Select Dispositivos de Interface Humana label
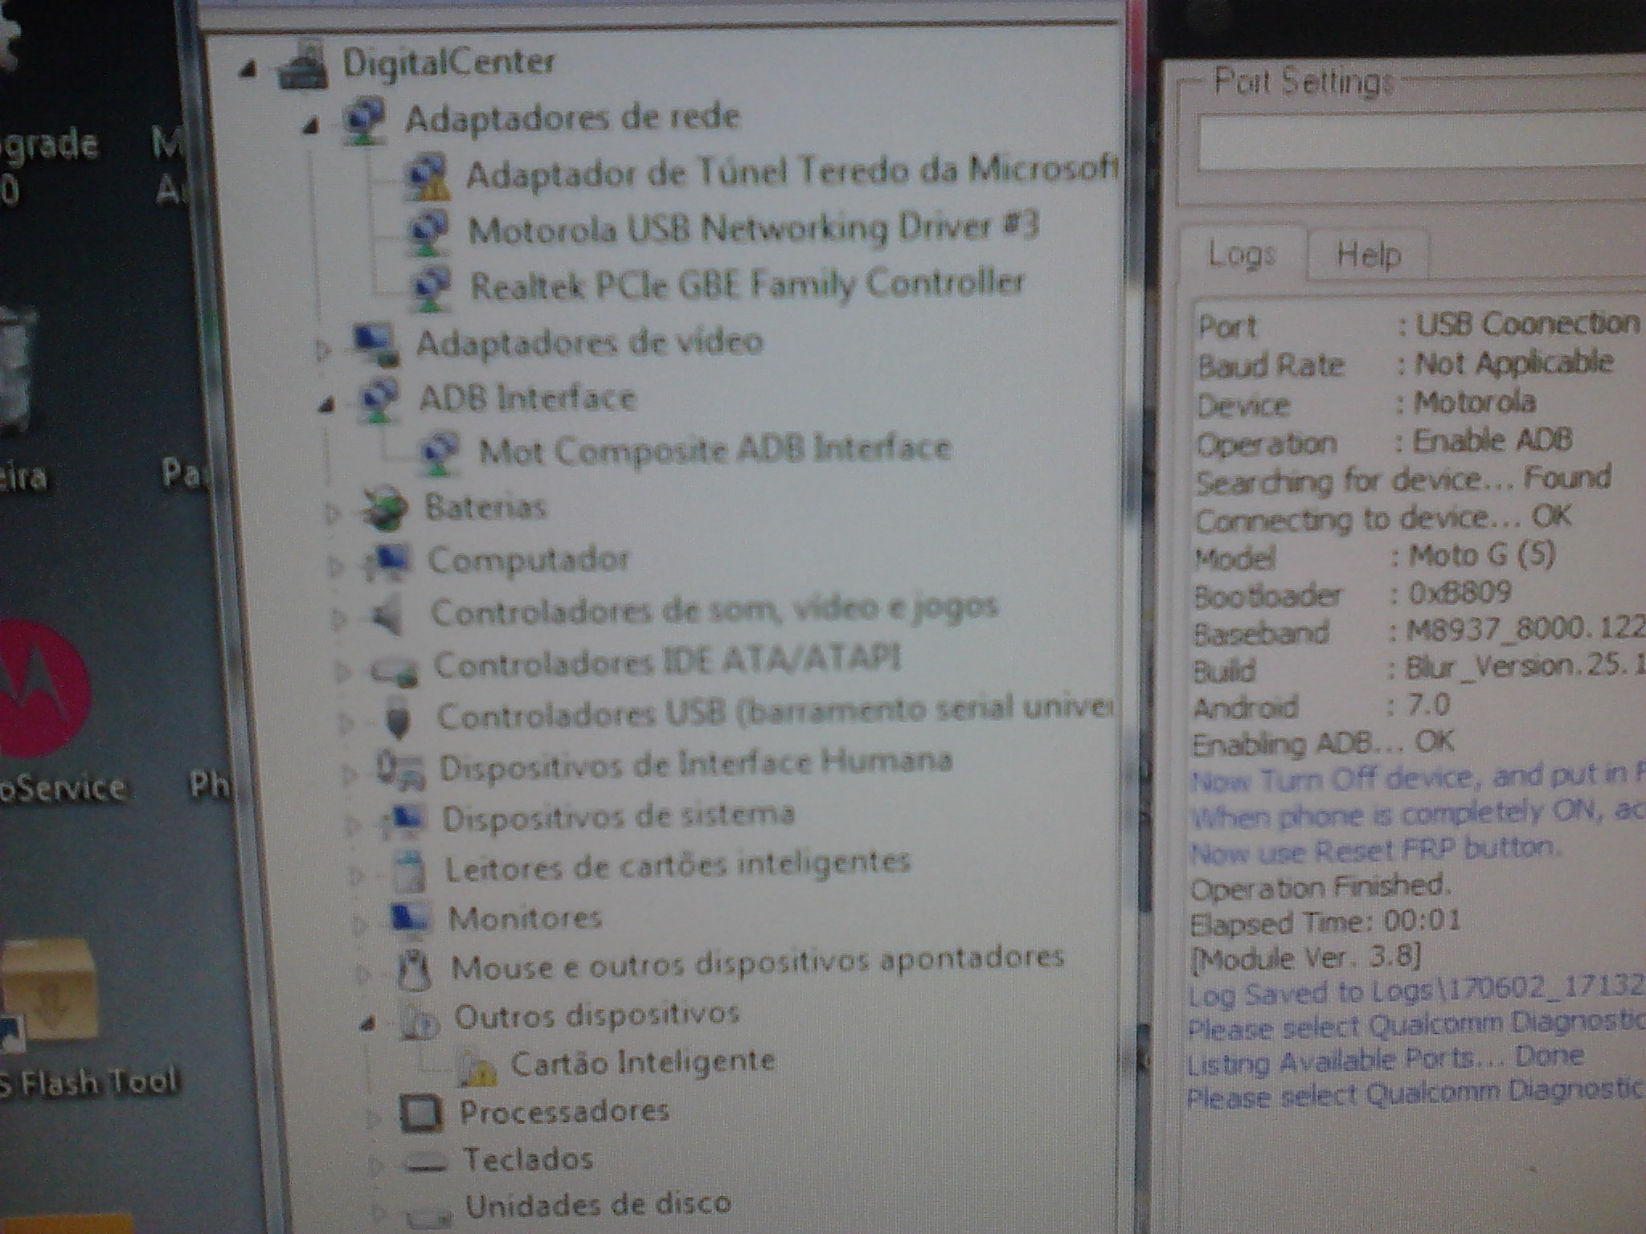This screenshot has height=1234, width=1646. [x=696, y=764]
